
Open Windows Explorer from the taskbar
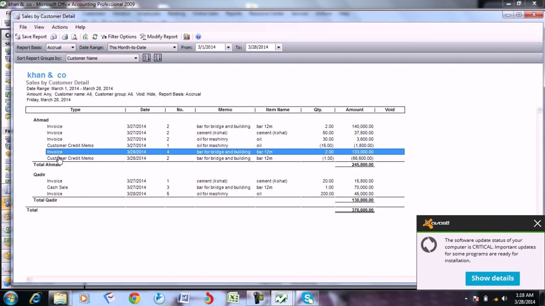click(60, 298)
